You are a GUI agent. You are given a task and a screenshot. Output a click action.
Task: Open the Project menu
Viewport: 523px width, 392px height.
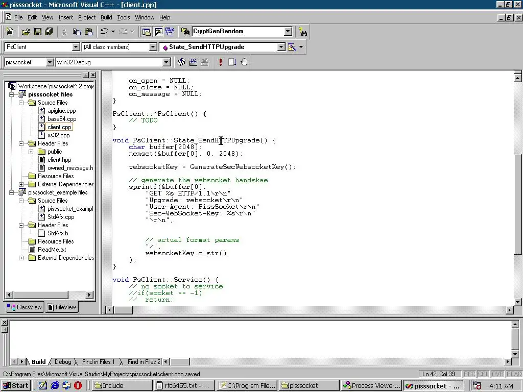click(x=87, y=17)
